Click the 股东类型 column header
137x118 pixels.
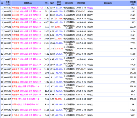69,3
